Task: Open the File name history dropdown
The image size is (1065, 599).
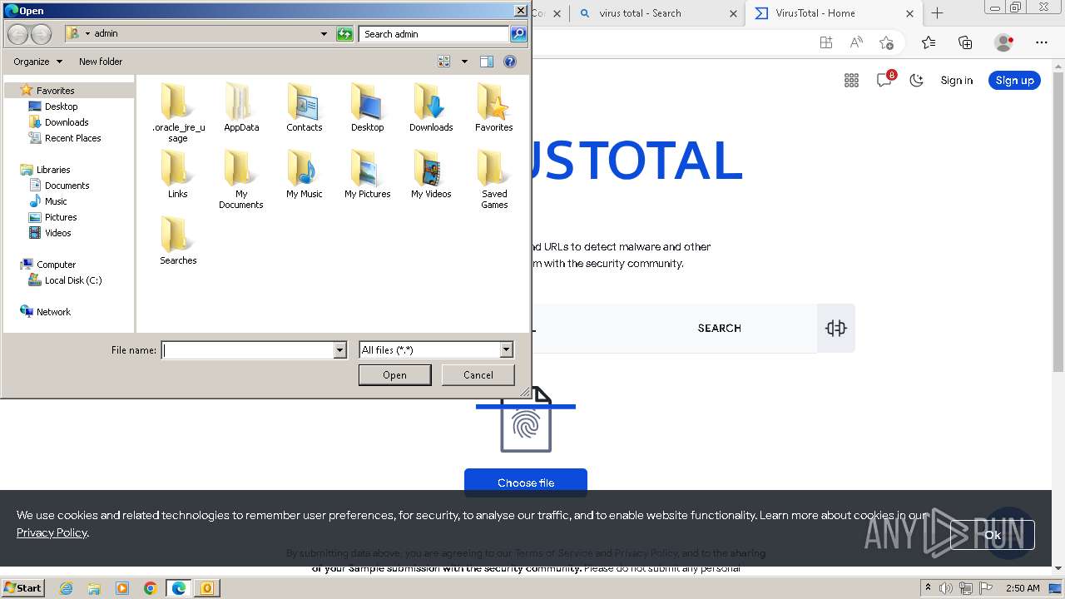Action: pos(339,350)
